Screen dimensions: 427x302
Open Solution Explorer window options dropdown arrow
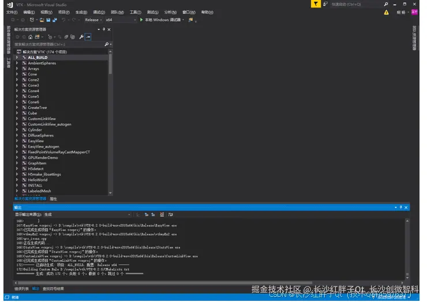pos(99,29)
